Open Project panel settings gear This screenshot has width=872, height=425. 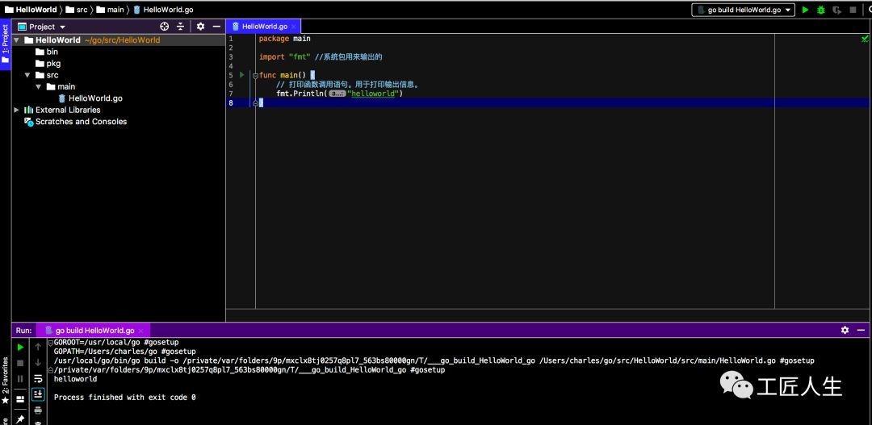pyautogui.click(x=200, y=27)
